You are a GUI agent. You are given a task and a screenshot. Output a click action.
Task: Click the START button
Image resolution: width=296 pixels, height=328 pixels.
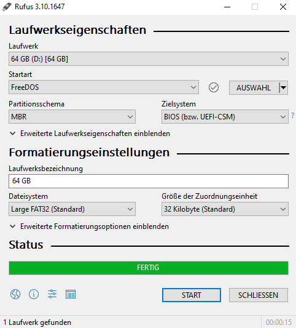coord(192,295)
